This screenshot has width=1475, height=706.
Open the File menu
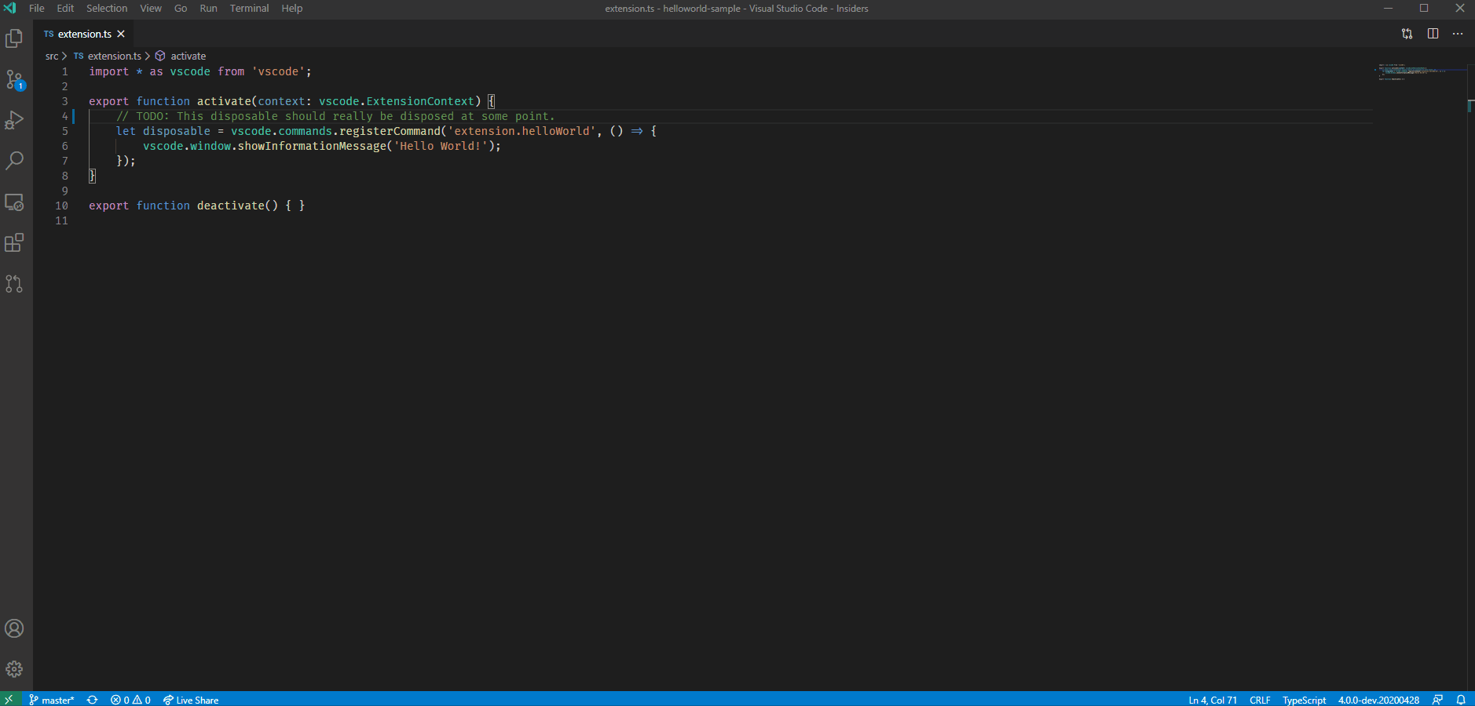[x=36, y=9]
